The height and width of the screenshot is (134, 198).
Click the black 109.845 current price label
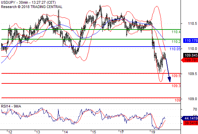(x=191, y=55)
